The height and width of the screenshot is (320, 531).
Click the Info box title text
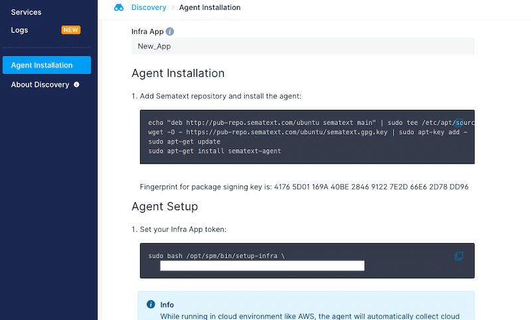point(167,305)
